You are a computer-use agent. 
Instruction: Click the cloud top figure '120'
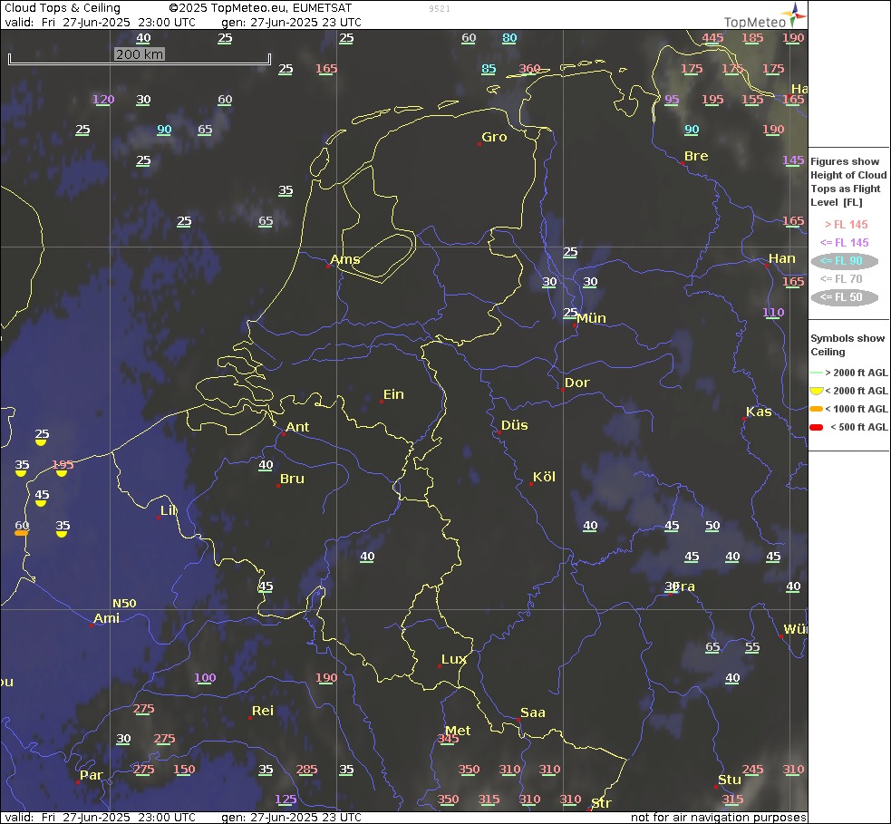pyautogui.click(x=103, y=100)
